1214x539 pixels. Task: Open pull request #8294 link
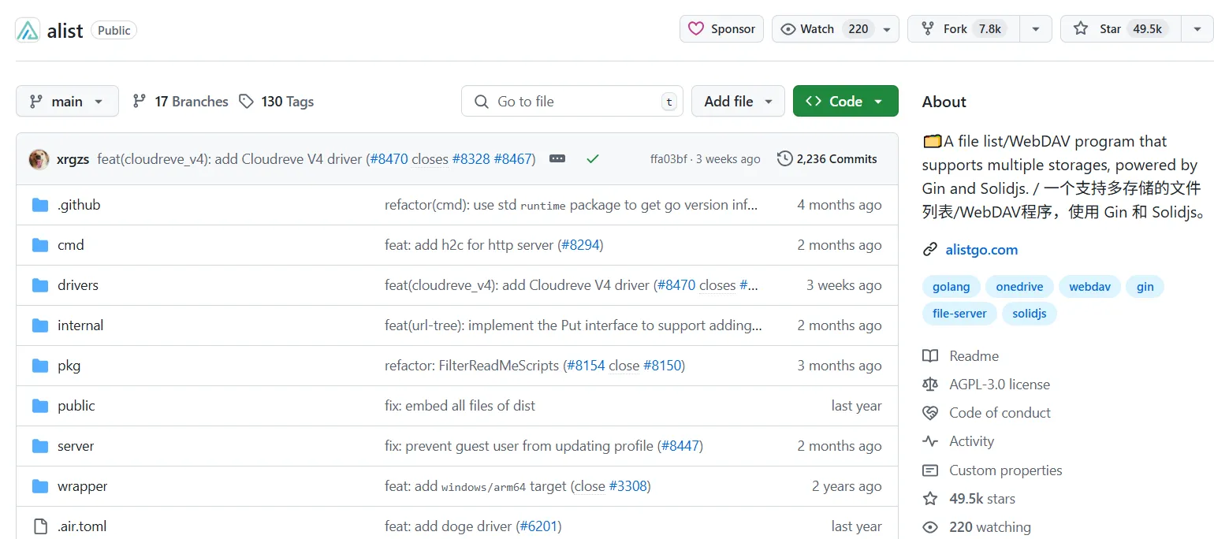(581, 245)
